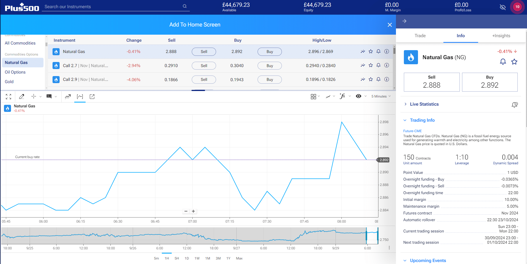The width and height of the screenshot is (527, 264).
Task: Open crosshair tool options dropdown
Action: [x=41, y=97]
